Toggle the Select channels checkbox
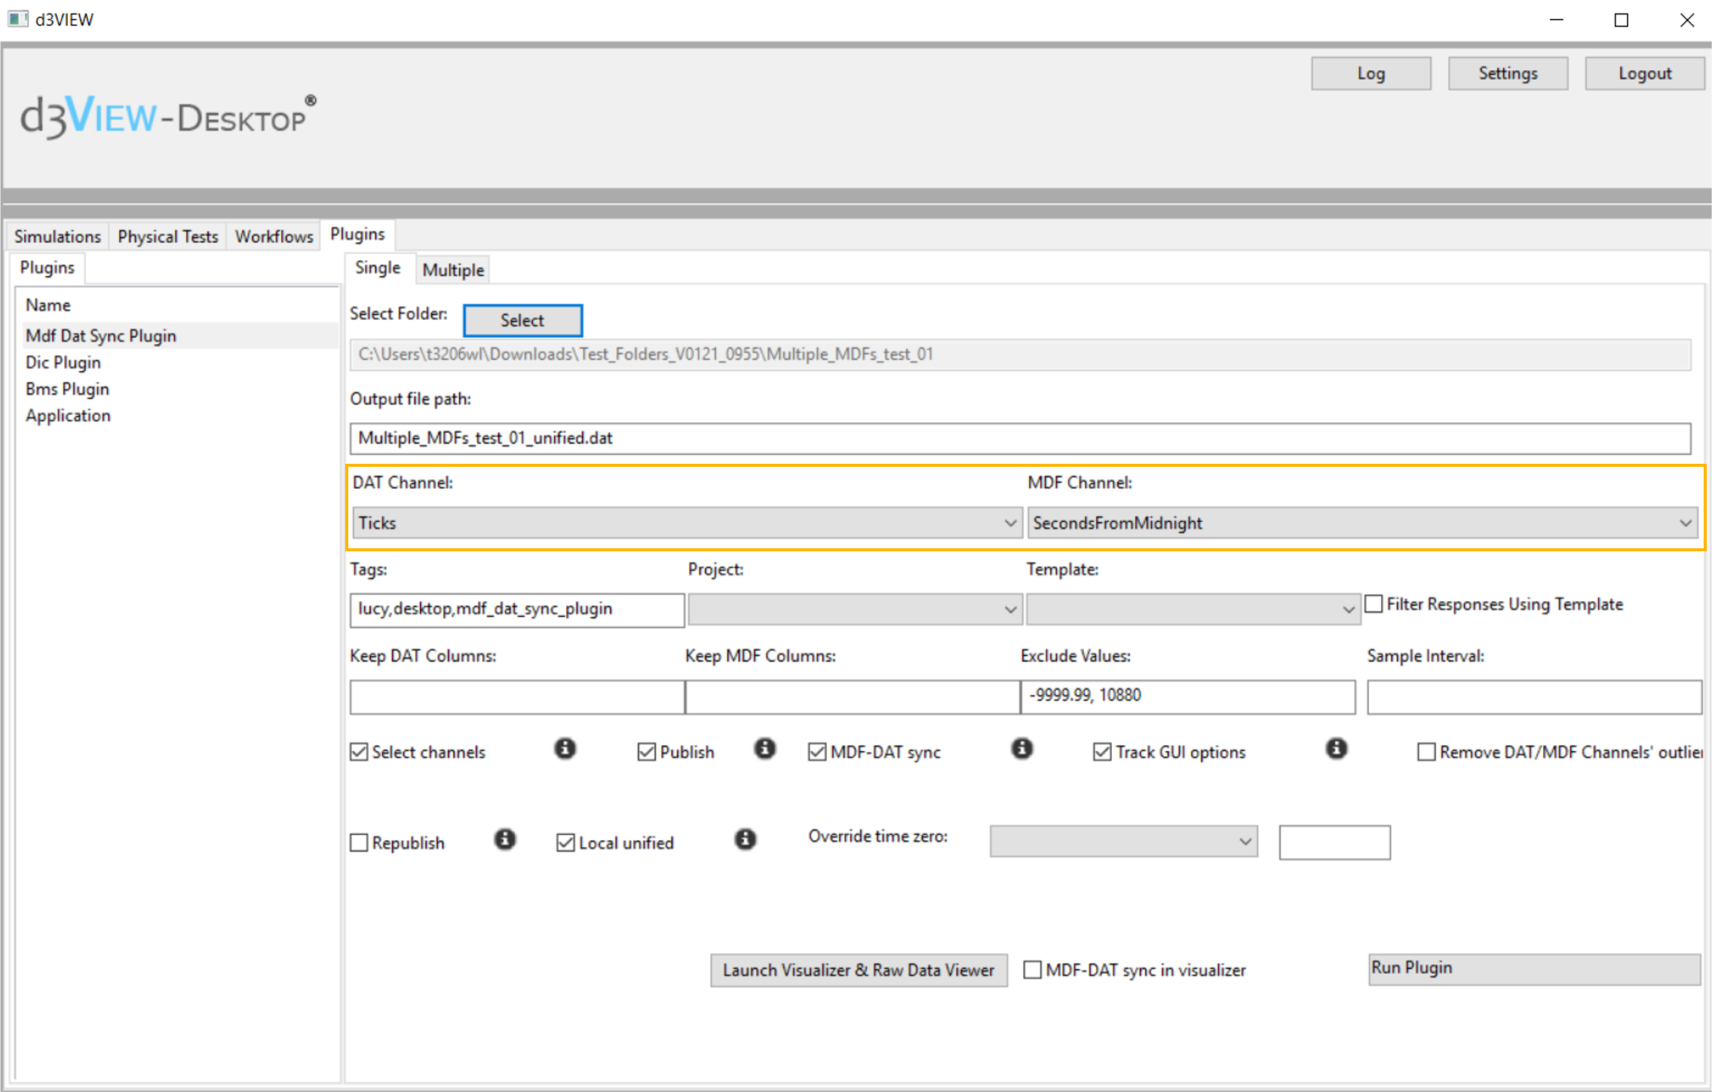This screenshot has width=1712, height=1092. [359, 752]
